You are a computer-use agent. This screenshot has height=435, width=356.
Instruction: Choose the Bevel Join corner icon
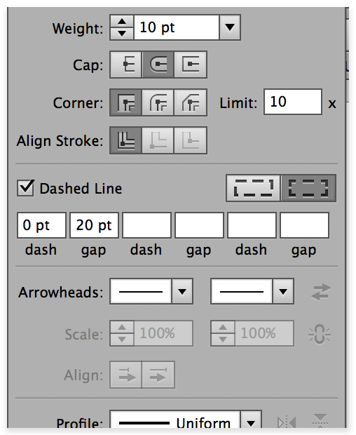(x=191, y=102)
